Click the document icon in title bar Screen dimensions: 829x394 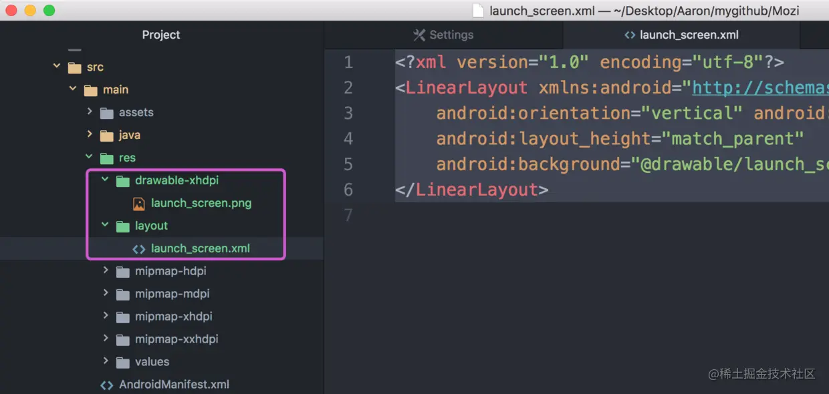(x=477, y=10)
